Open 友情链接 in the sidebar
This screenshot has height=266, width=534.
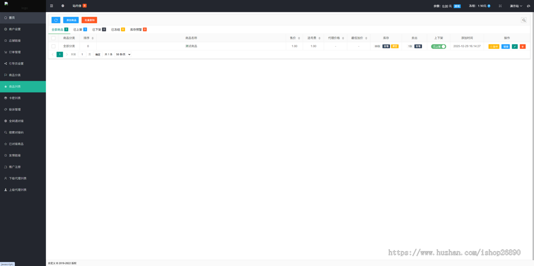(x=23, y=155)
